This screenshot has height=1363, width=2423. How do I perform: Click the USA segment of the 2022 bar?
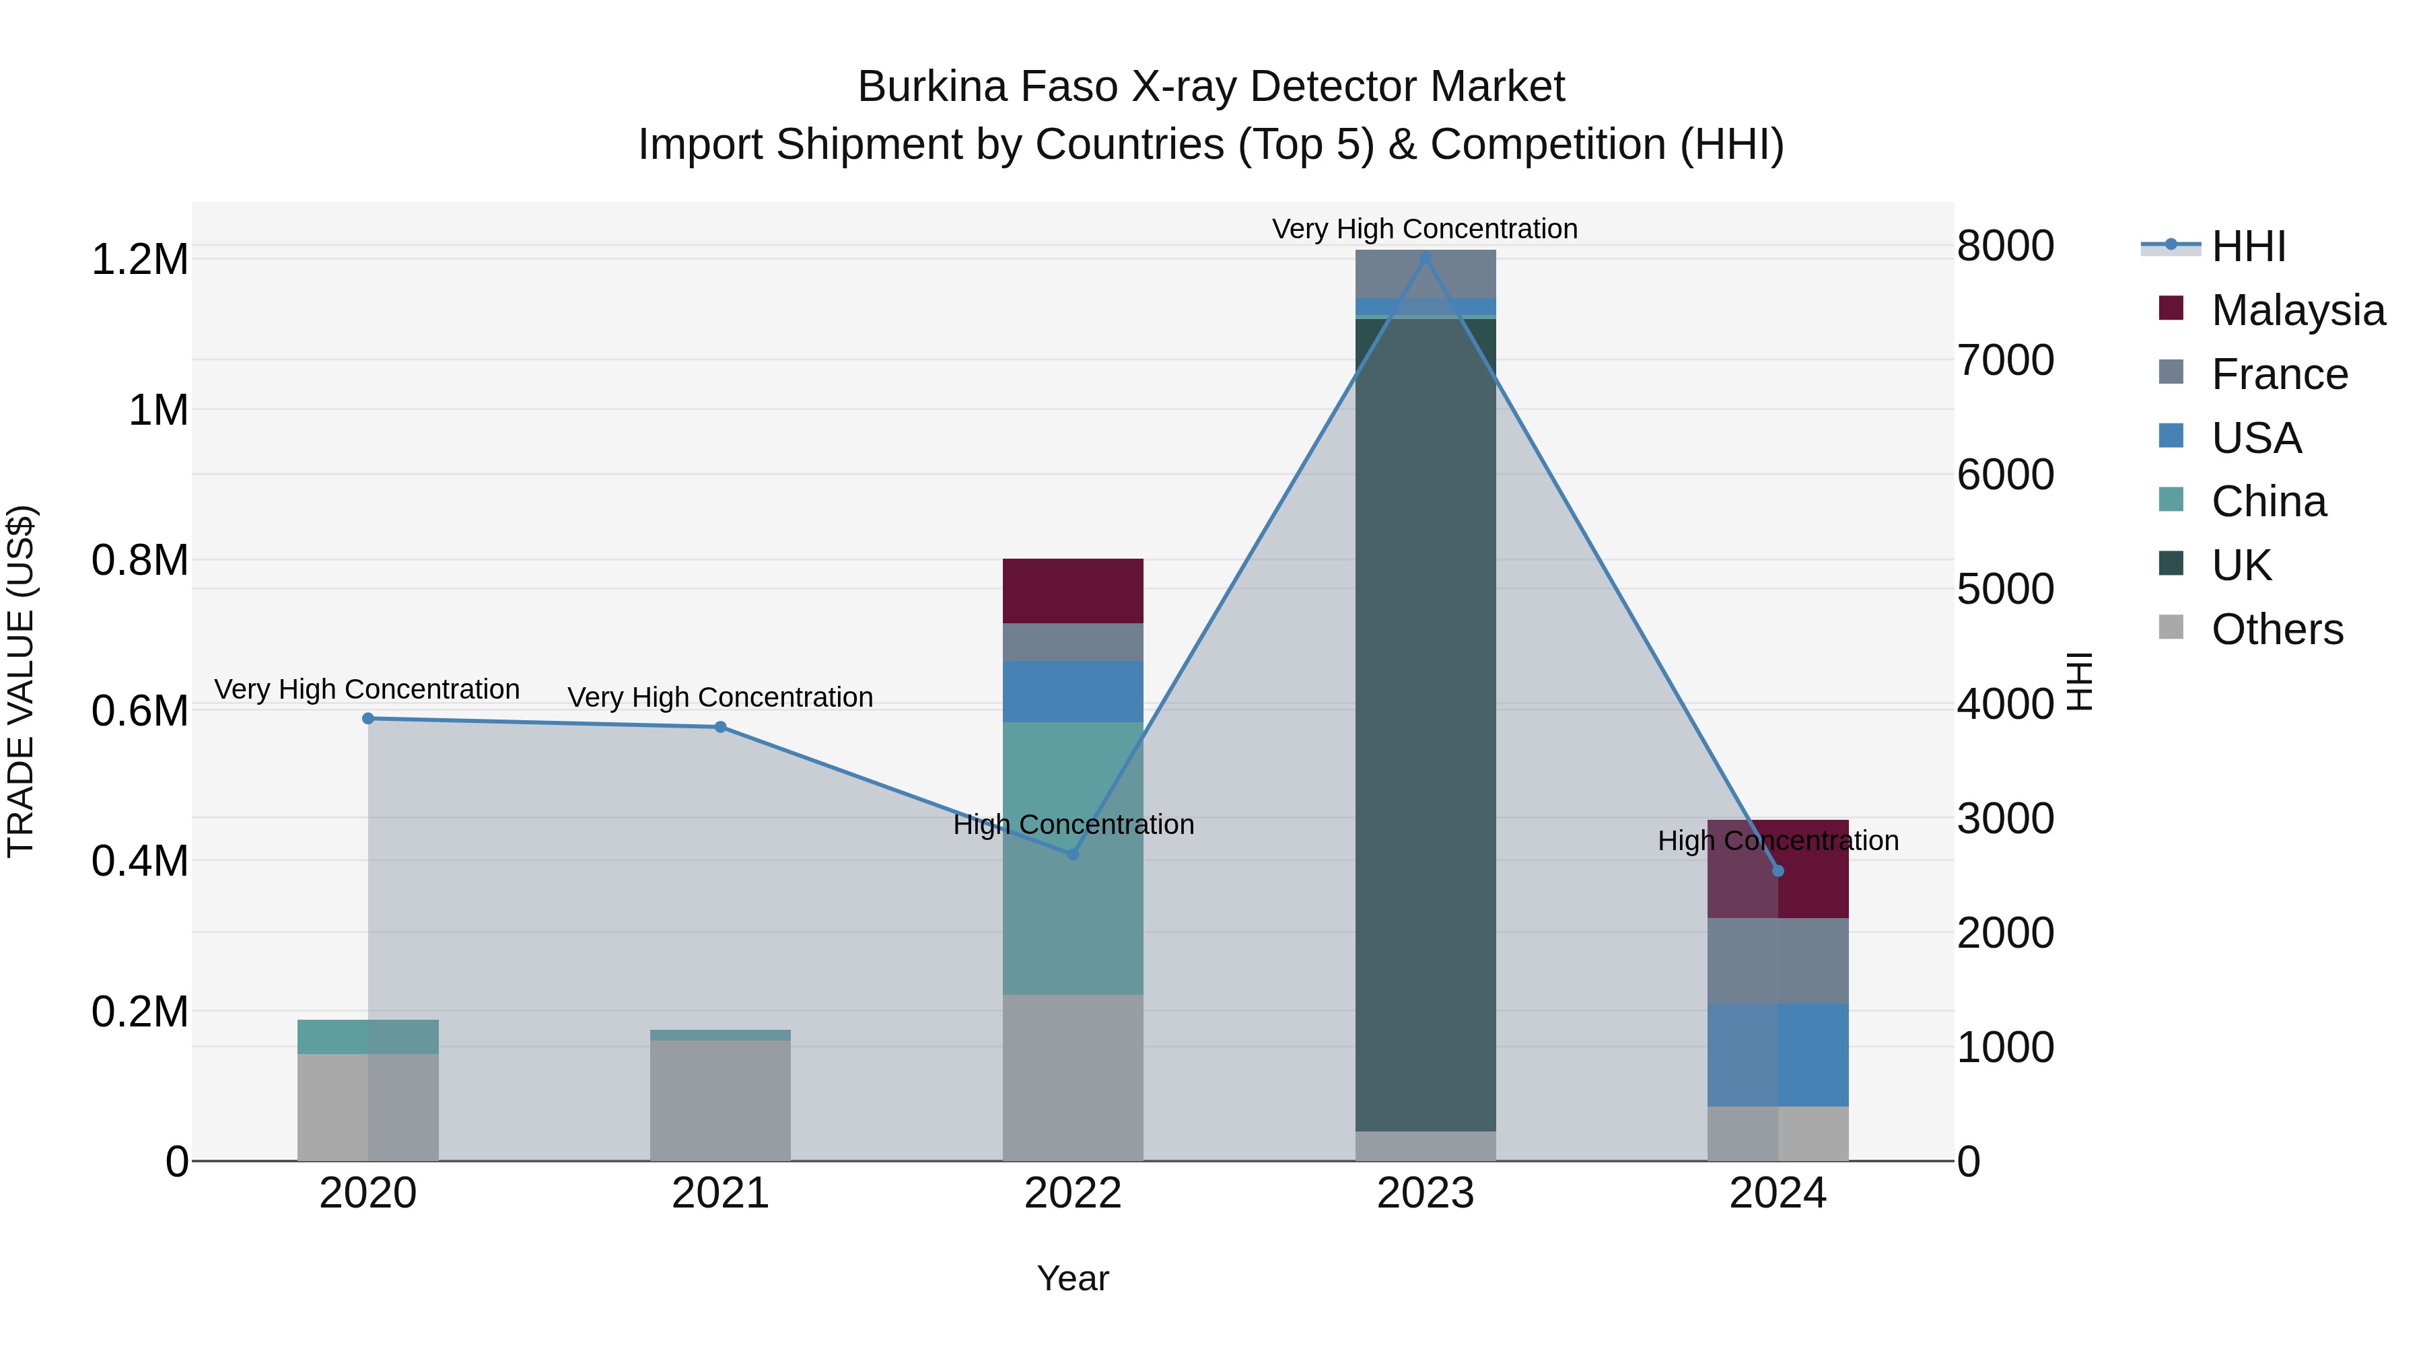coord(1074,691)
